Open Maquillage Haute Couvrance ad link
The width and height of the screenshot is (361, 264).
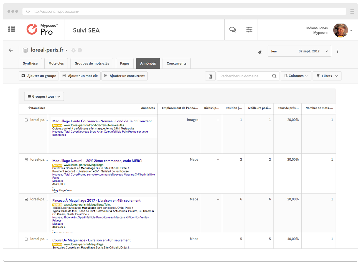pyautogui.click(x=102, y=121)
